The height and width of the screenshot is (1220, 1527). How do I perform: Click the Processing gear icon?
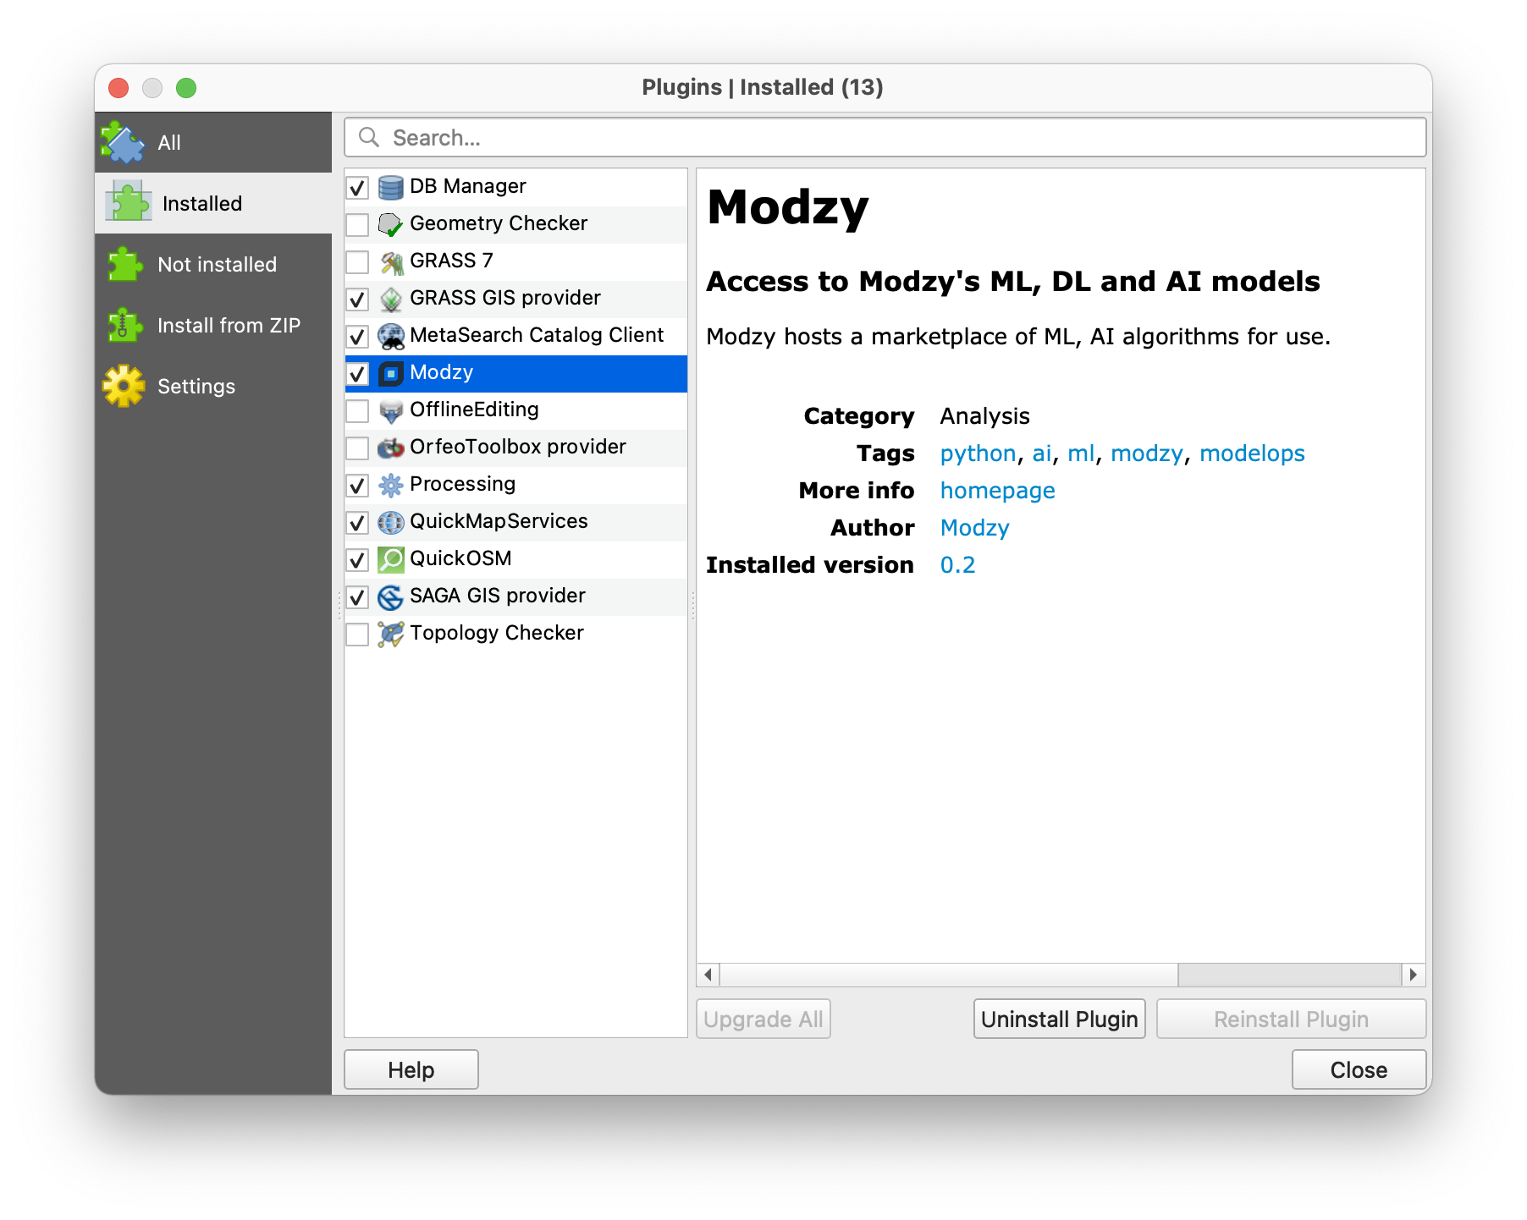pos(390,484)
